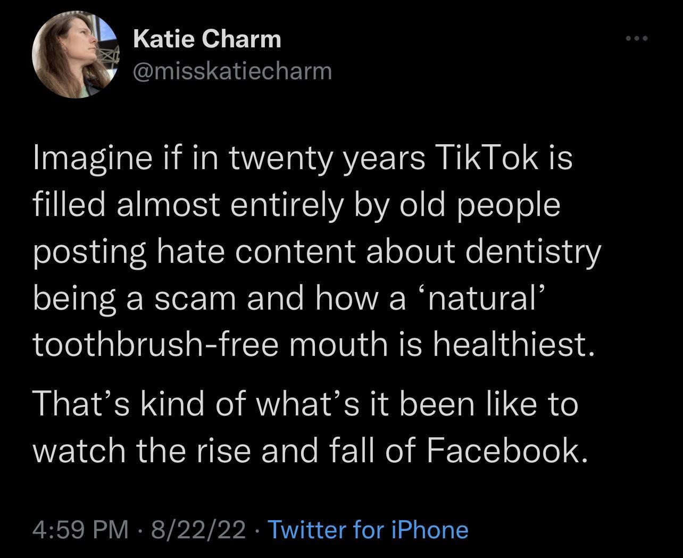
Task: Click the @misskatiecharm handle
Action: [x=231, y=71]
